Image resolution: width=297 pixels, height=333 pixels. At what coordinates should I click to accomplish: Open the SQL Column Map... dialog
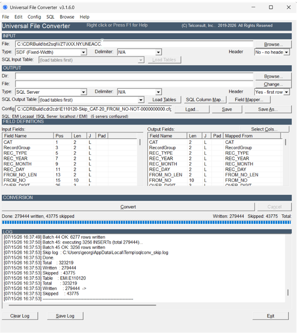[205, 99]
